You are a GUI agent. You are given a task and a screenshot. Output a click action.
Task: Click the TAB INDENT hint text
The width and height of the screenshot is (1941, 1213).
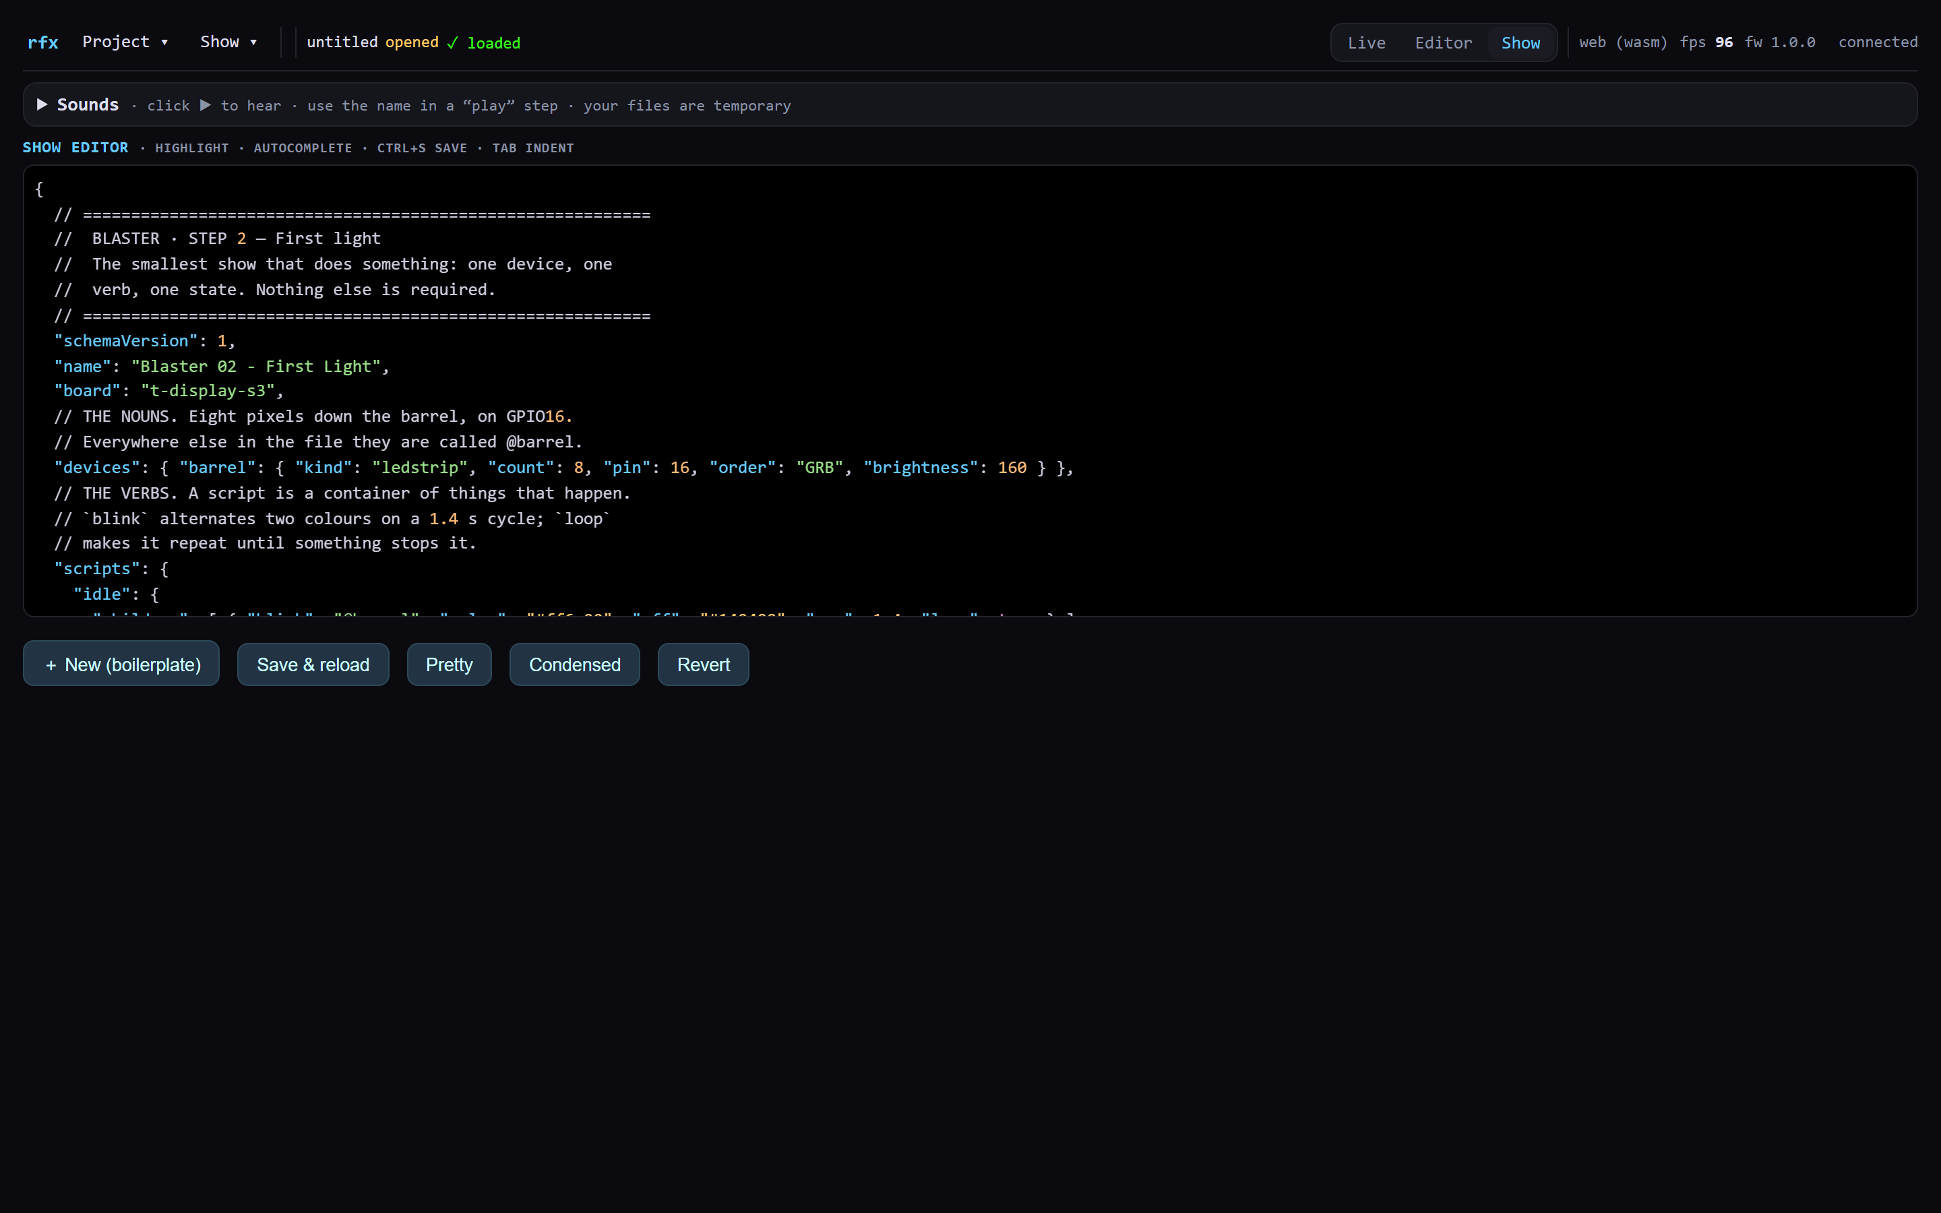click(532, 148)
